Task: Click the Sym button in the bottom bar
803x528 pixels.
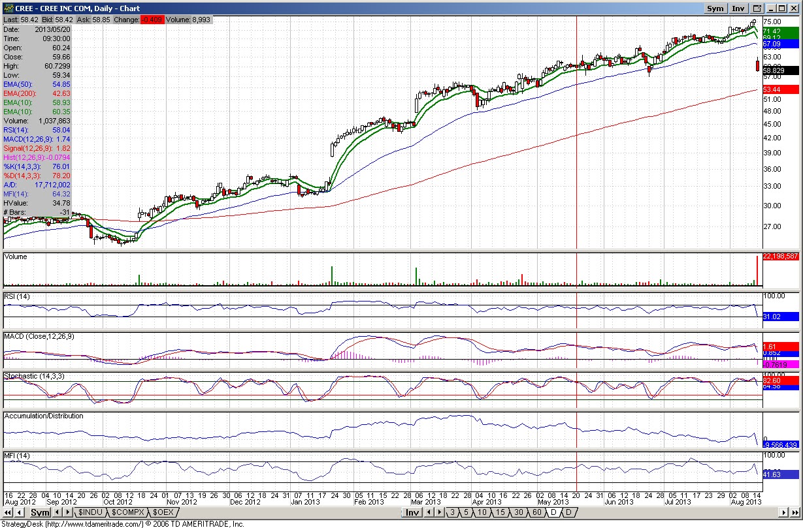Action: click(x=40, y=512)
